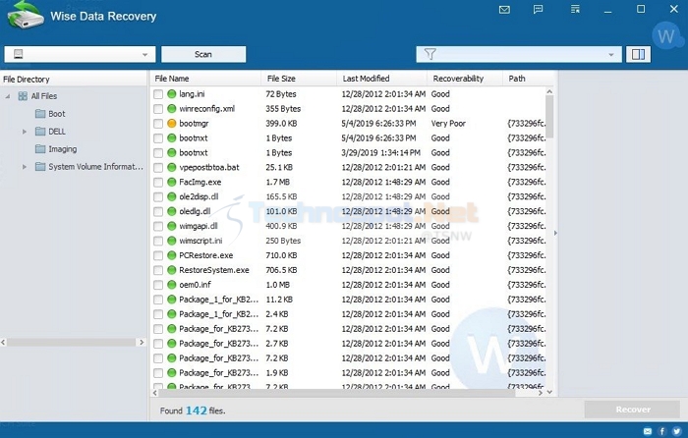This screenshot has width=688, height=438.
Task: Click green status dot of lang.ini
Action: [172, 94]
